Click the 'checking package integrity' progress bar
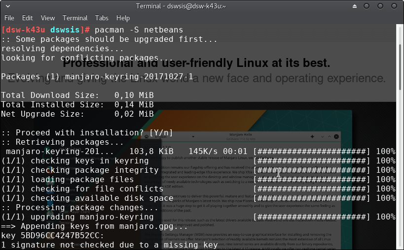The image size is (404, 250). 312,170
